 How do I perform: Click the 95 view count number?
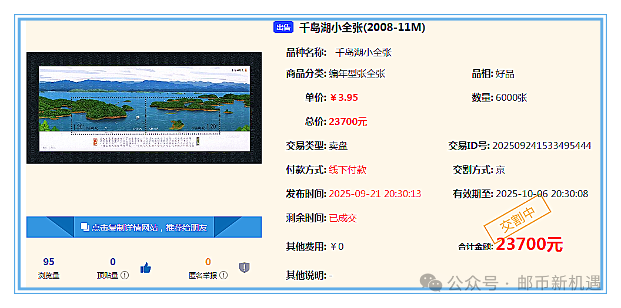(49, 262)
